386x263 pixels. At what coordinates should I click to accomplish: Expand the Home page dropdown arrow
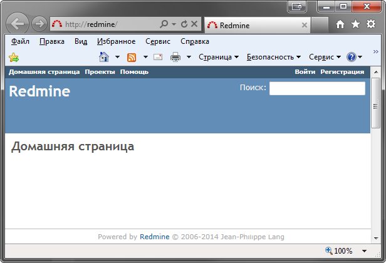tap(117, 57)
